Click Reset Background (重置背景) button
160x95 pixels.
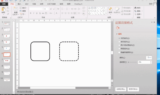(x=133, y=89)
